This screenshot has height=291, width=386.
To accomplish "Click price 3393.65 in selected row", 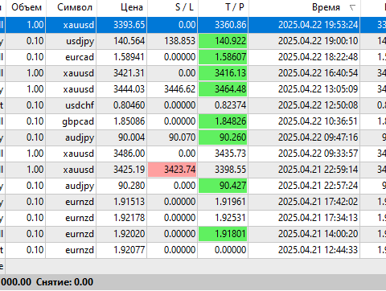I will pyautogui.click(x=129, y=25).
